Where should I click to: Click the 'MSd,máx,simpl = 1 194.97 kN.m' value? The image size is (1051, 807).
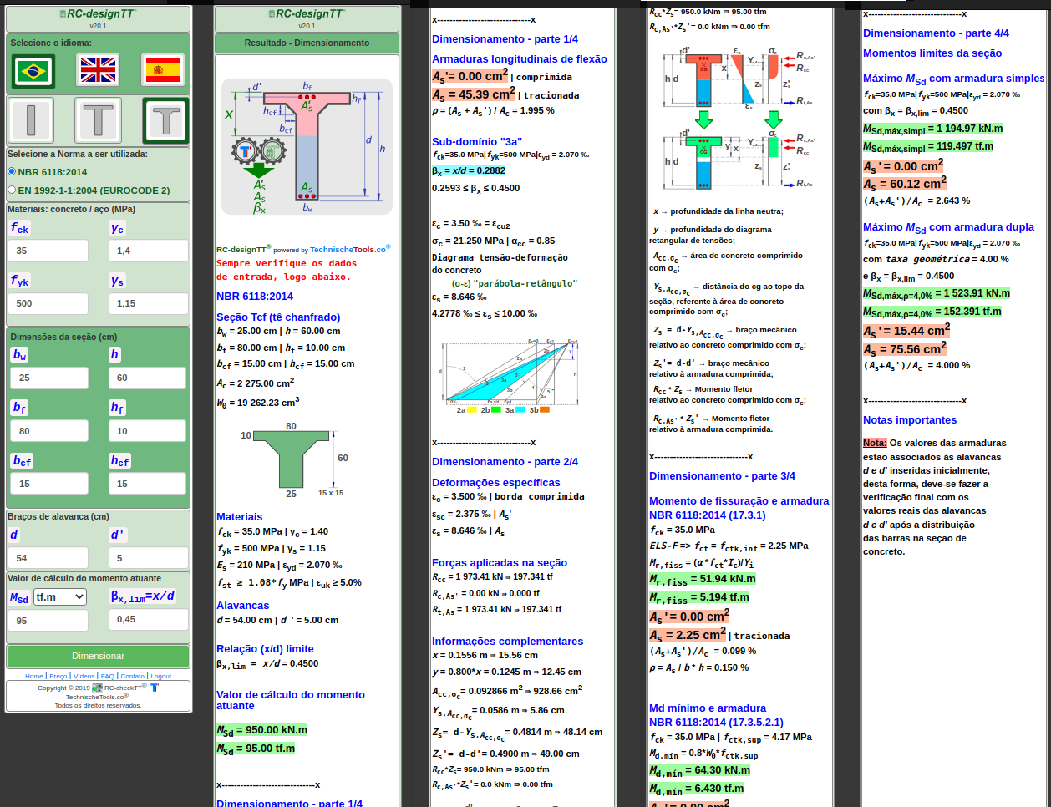933,129
